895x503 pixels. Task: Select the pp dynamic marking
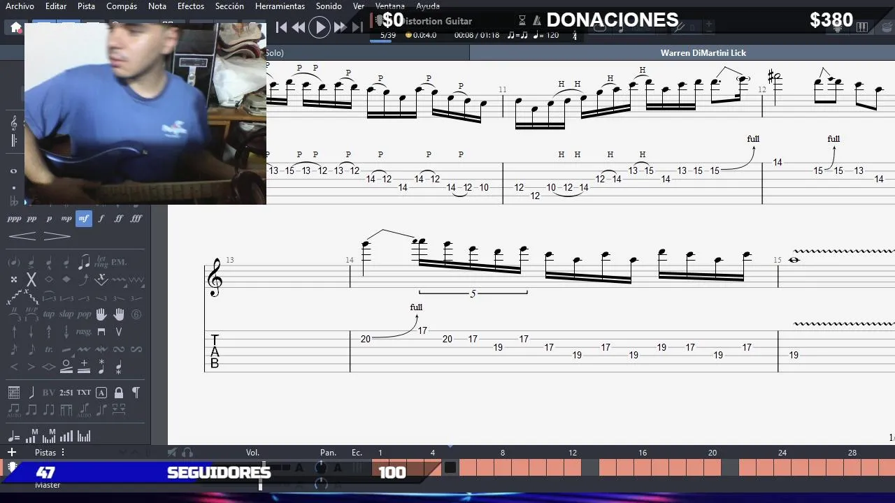[x=31, y=219]
